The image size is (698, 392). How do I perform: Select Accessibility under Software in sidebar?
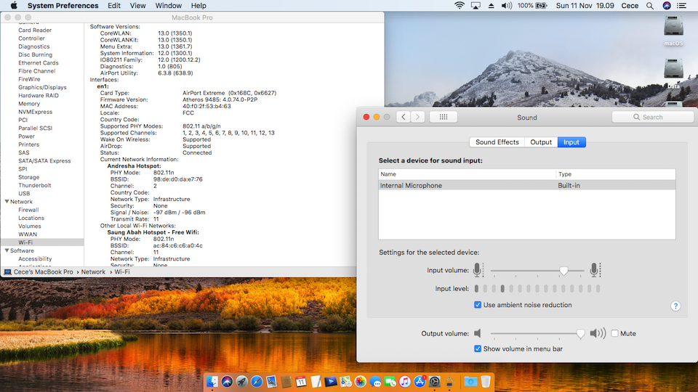(35, 258)
